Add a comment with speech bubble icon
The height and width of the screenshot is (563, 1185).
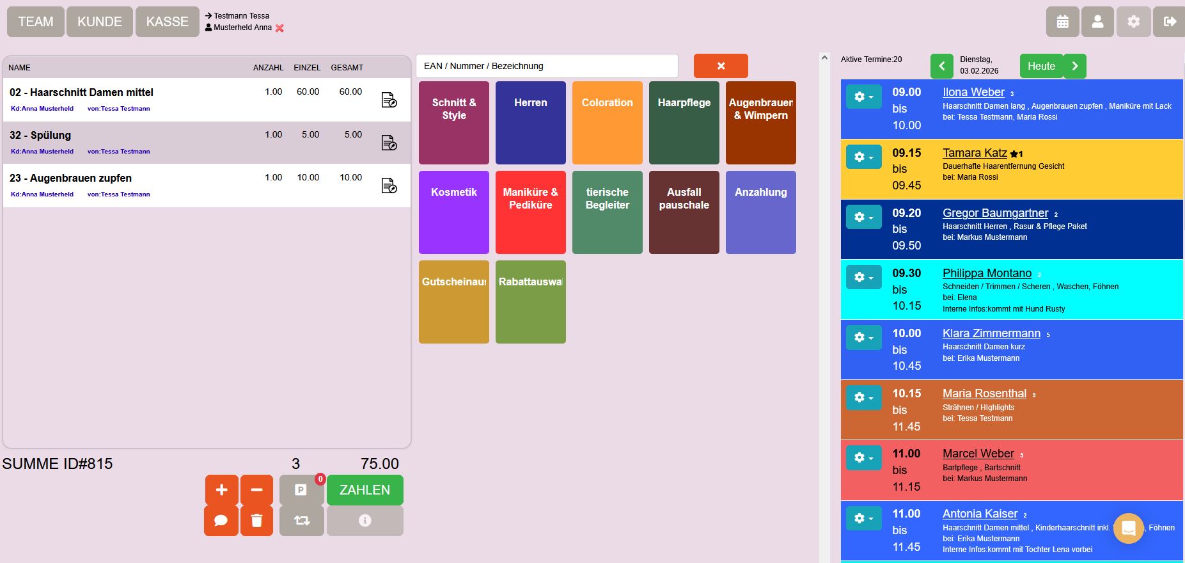click(221, 521)
